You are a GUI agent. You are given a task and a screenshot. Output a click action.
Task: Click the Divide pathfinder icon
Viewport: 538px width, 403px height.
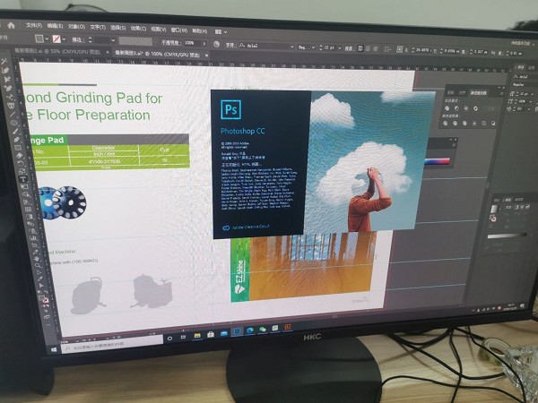pyautogui.click(x=446, y=123)
